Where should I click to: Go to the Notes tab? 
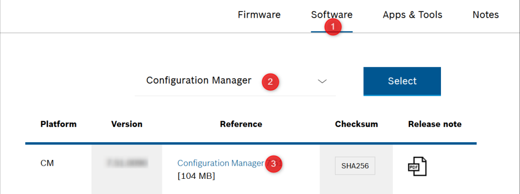click(x=485, y=15)
